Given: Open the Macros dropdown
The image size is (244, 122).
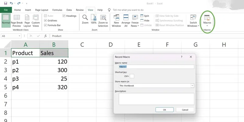Looking at the screenshot, I should [x=207, y=20].
